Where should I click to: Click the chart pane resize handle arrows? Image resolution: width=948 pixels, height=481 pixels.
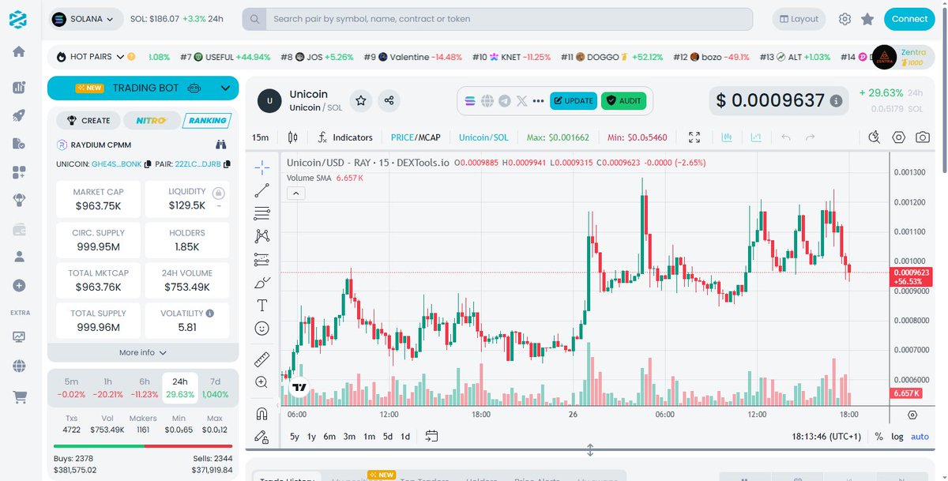[590, 450]
